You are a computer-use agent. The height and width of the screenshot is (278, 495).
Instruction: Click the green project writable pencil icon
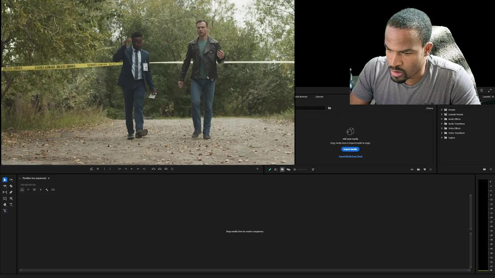[x=270, y=169]
